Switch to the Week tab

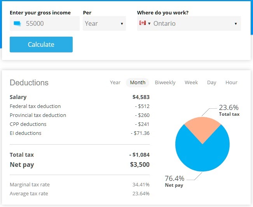pyautogui.click(x=191, y=82)
